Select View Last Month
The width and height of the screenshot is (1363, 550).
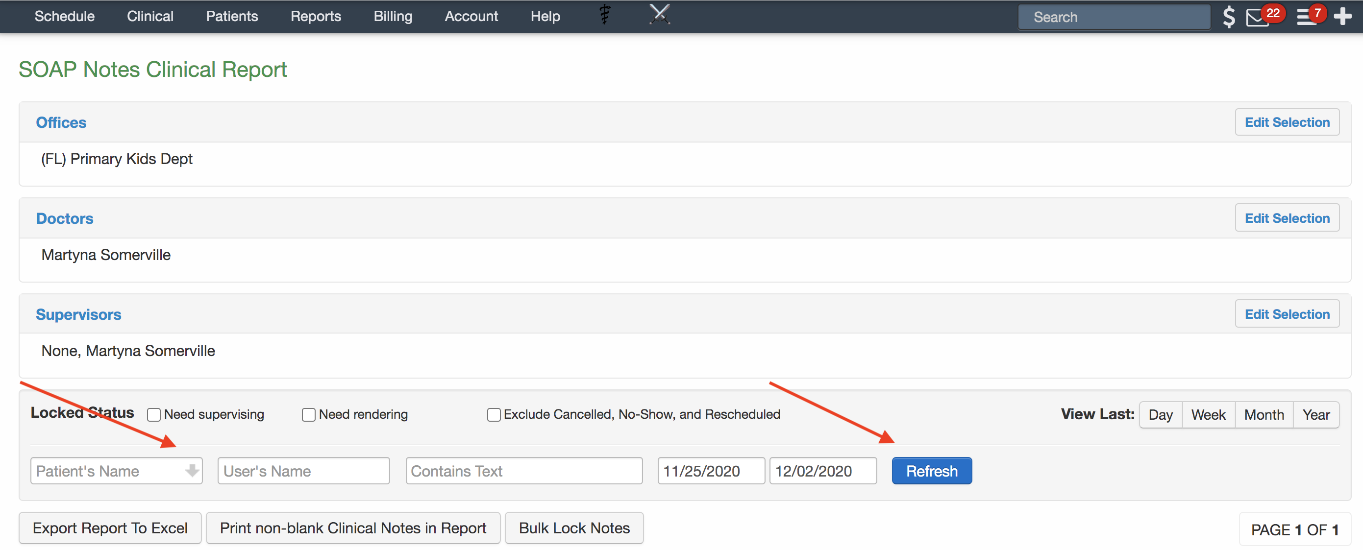1264,415
